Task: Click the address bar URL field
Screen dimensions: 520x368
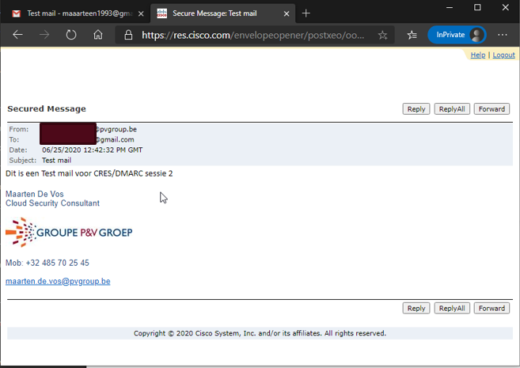Action: 253,35
